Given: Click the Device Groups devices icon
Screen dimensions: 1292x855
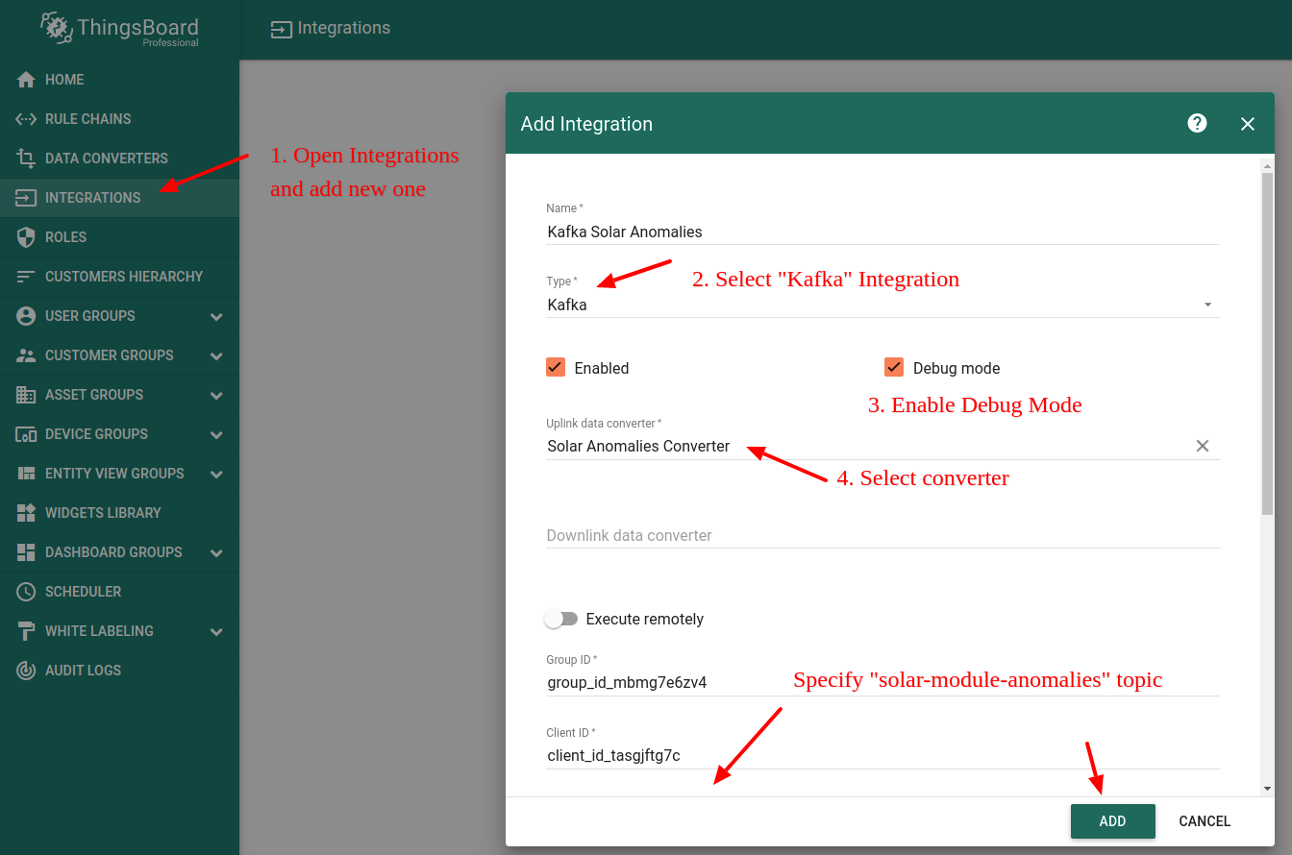Looking at the screenshot, I should pos(26,434).
